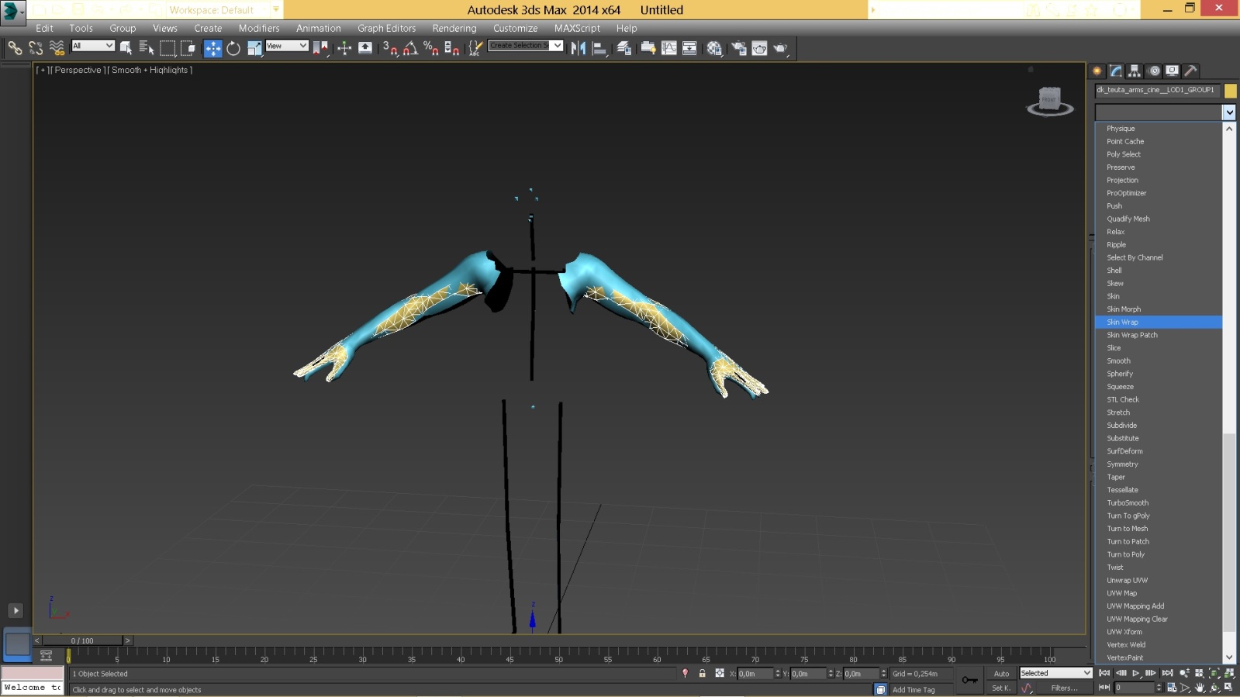
Task: Open the reference coordinate system View dropdown
Action: pyautogui.click(x=287, y=46)
